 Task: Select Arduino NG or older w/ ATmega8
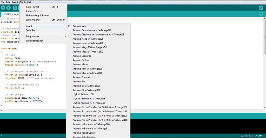(98, 128)
